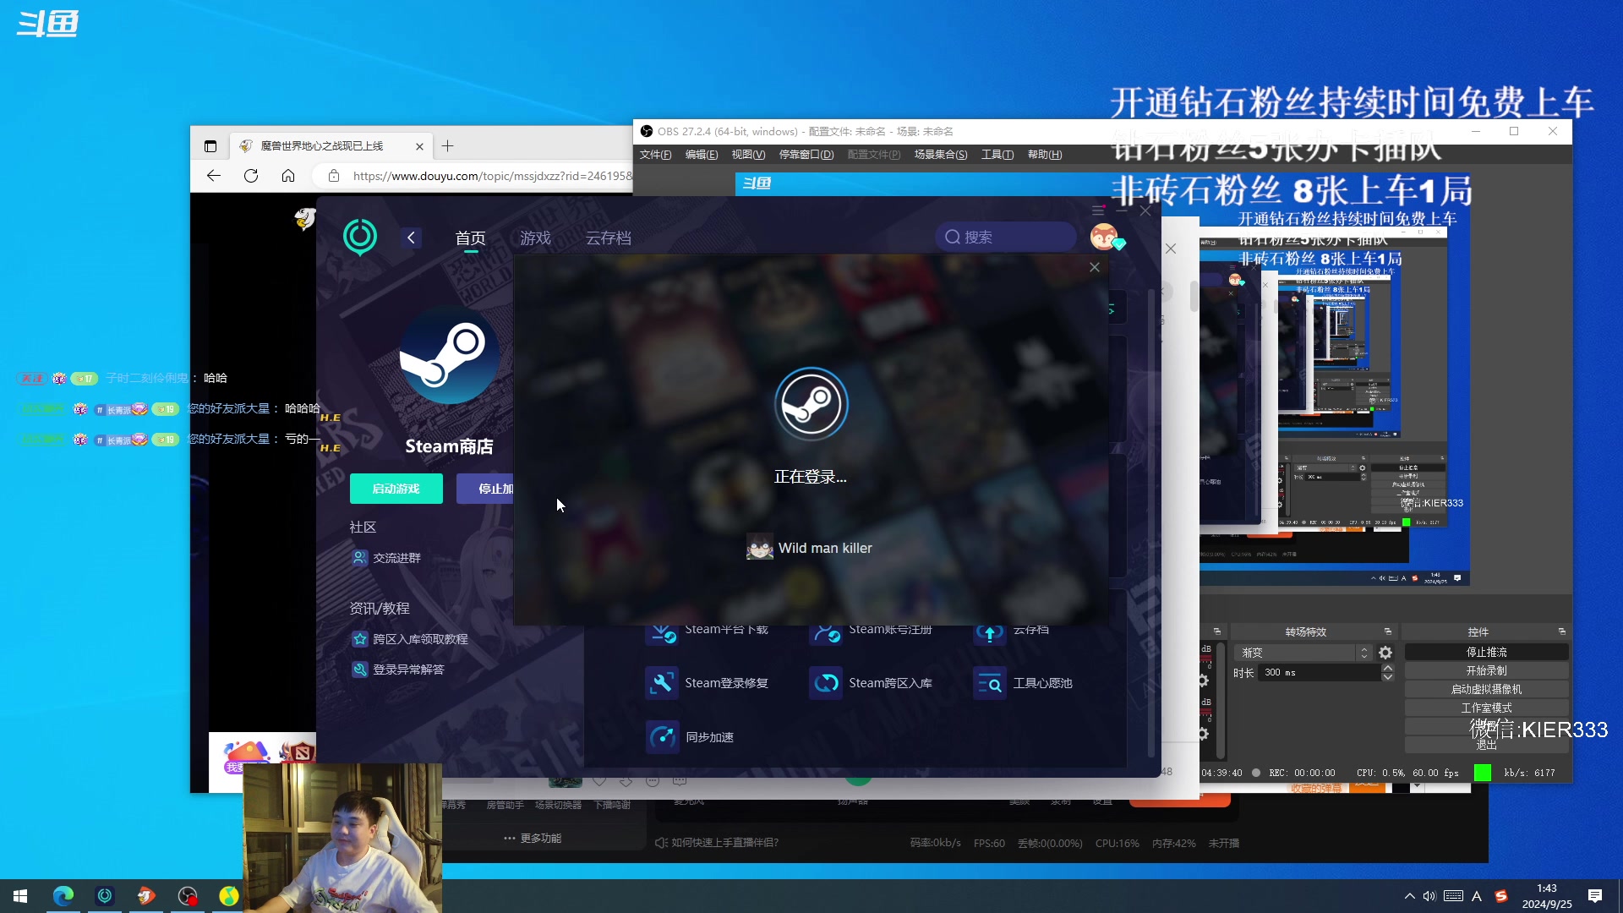
Task: Select the 首页 tab
Action: pyautogui.click(x=470, y=238)
